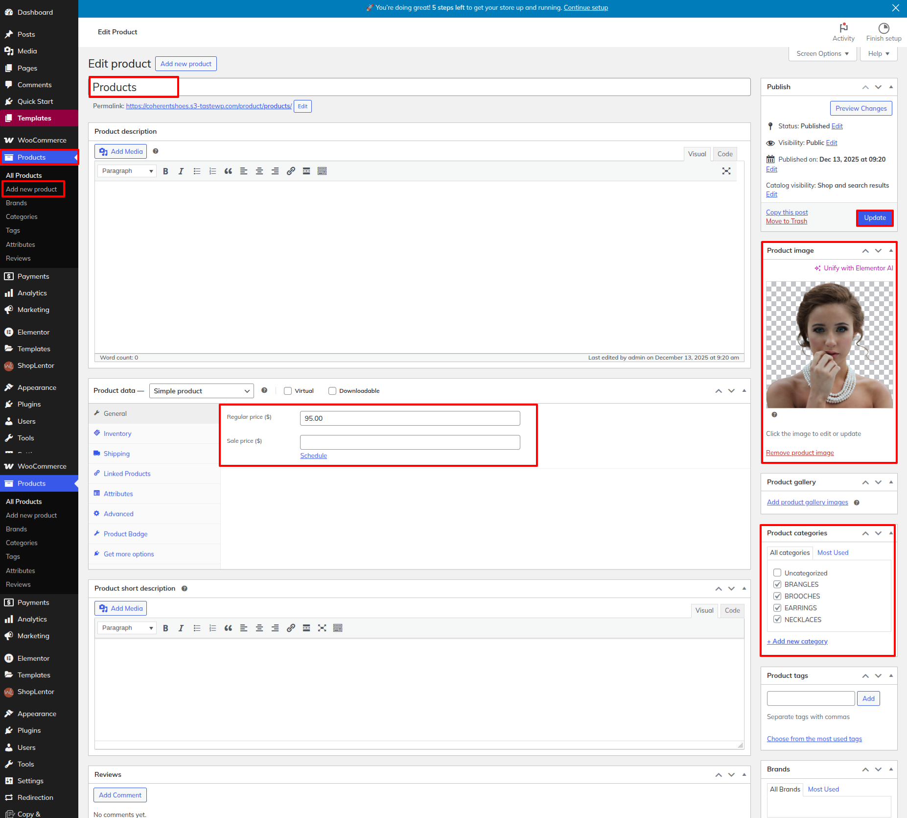Open the Activity panel flag icon
Image resolution: width=907 pixels, height=818 pixels.
click(843, 28)
